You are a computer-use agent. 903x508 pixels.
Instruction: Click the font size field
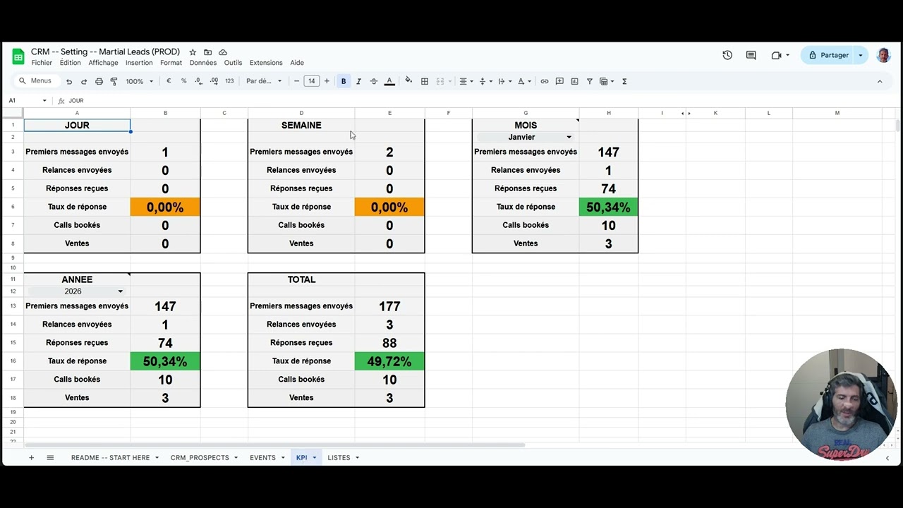click(x=312, y=81)
